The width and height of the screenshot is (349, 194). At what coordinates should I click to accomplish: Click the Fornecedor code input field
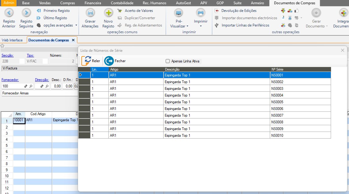pos(12,86)
